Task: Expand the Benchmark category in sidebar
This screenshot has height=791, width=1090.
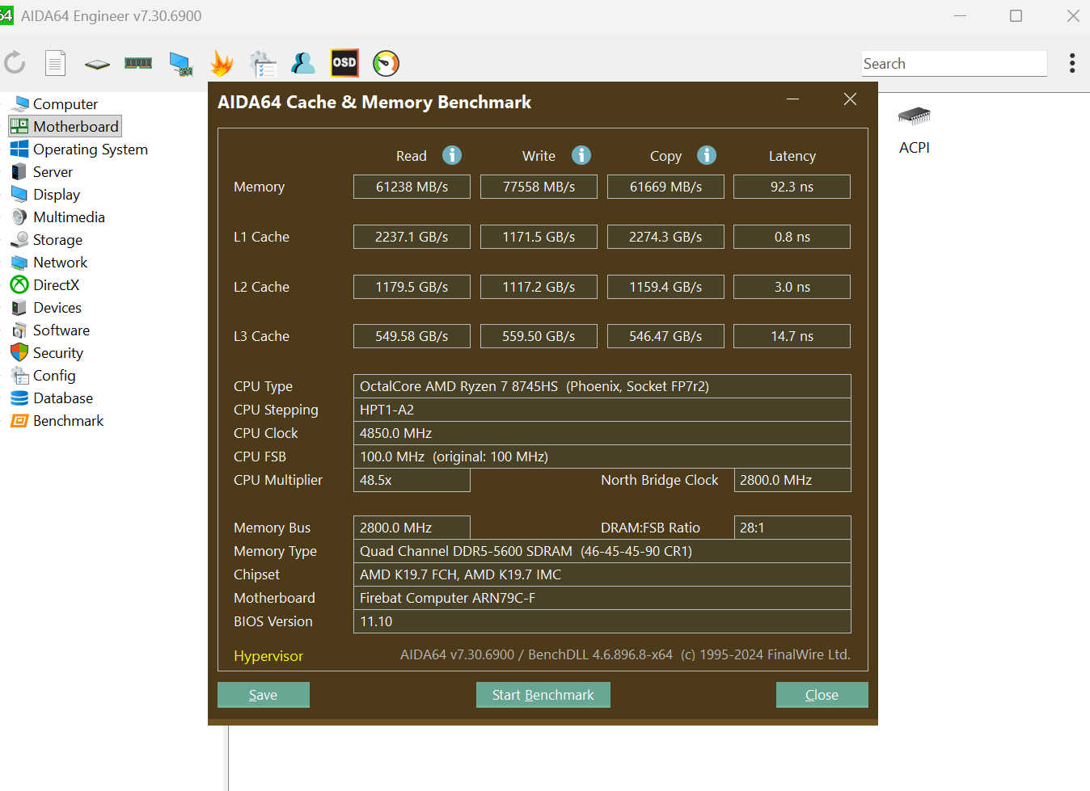Action: click(x=68, y=421)
